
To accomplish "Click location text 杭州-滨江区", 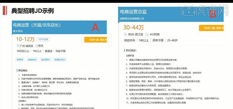I will (136, 35).
